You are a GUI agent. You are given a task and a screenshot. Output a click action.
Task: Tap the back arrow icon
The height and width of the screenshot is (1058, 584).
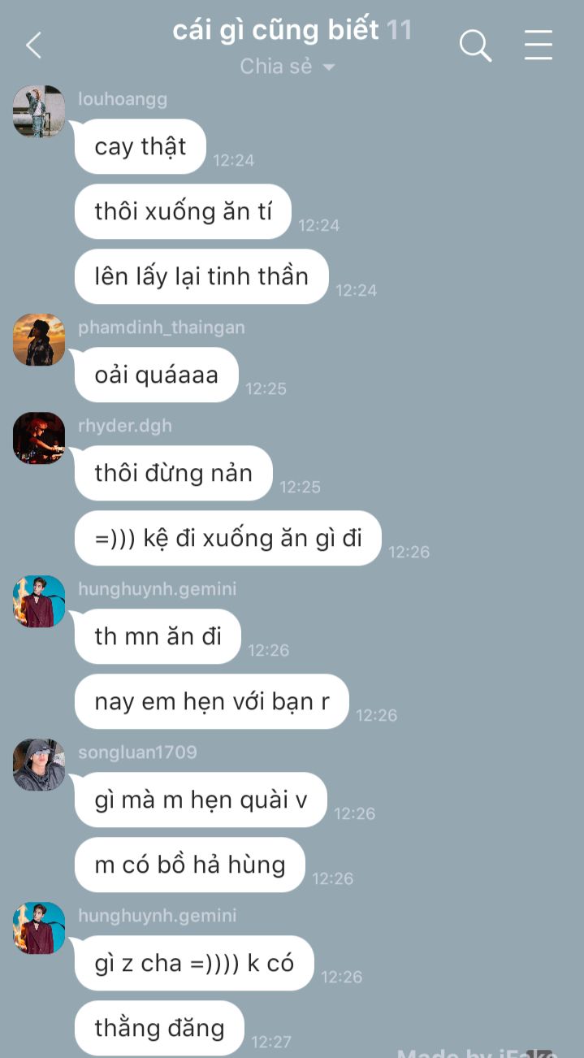(33, 46)
